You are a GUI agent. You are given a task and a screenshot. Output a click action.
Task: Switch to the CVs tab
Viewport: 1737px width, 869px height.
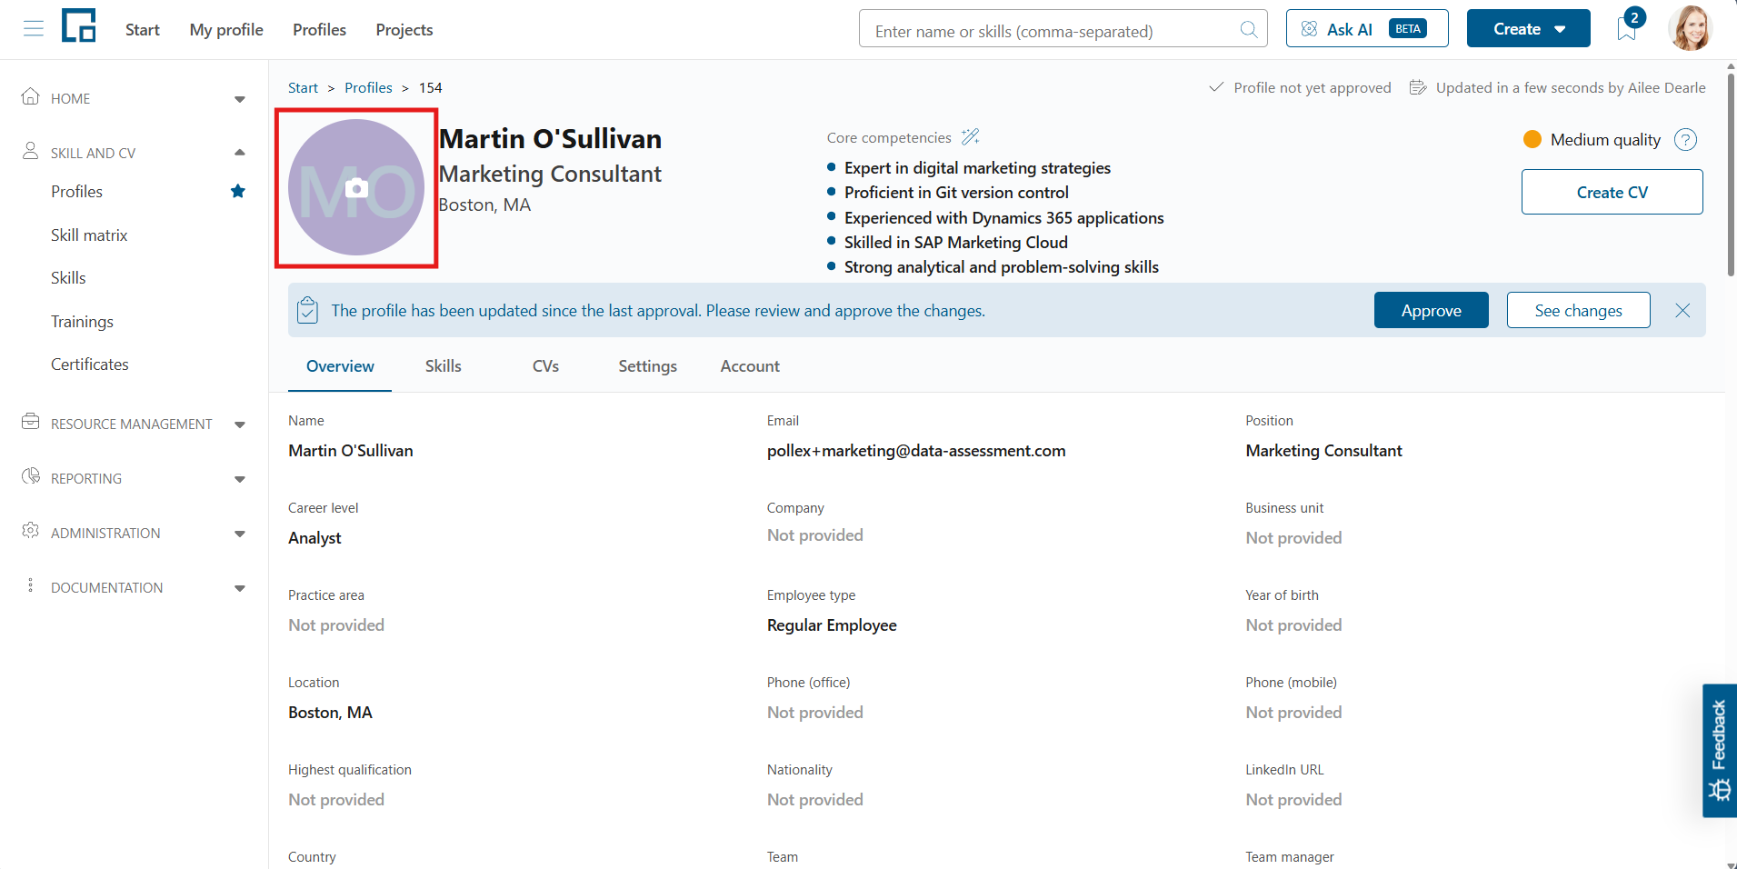[545, 366]
